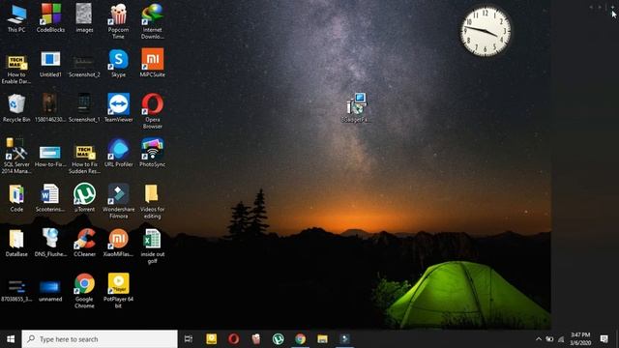This screenshot has width=619, height=348.
Task: Select the Code folder on the desktop
Action: [x=16, y=198]
